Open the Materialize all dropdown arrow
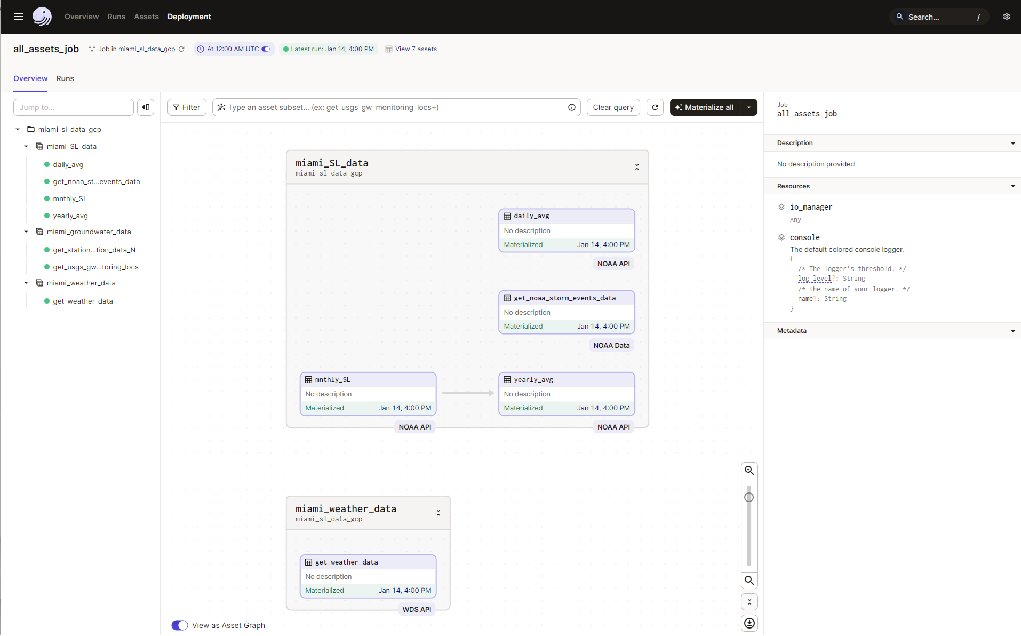Viewport: 1021px width, 636px height. [x=749, y=107]
